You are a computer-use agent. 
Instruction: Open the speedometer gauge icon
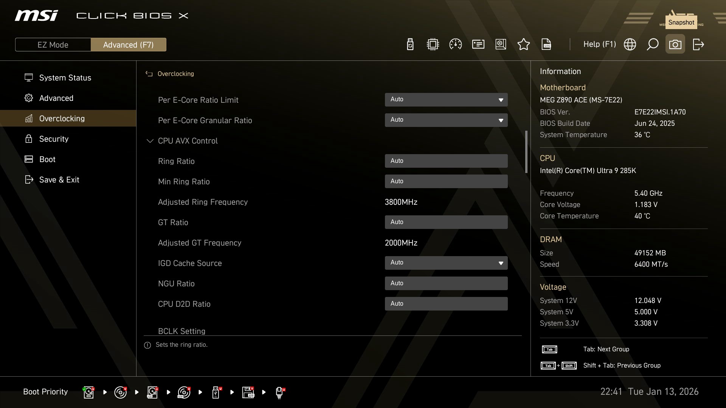(455, 45)
